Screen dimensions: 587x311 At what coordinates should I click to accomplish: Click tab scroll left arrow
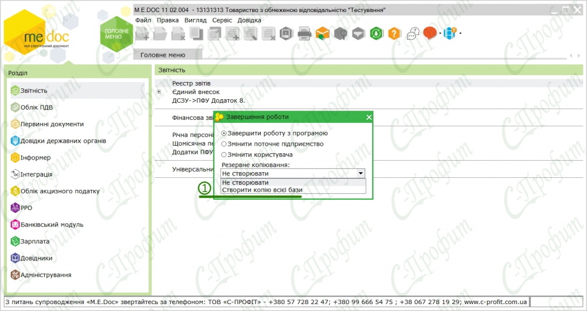coord(571,56)
